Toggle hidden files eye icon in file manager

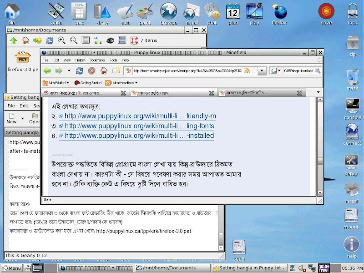tap(110, 40)
